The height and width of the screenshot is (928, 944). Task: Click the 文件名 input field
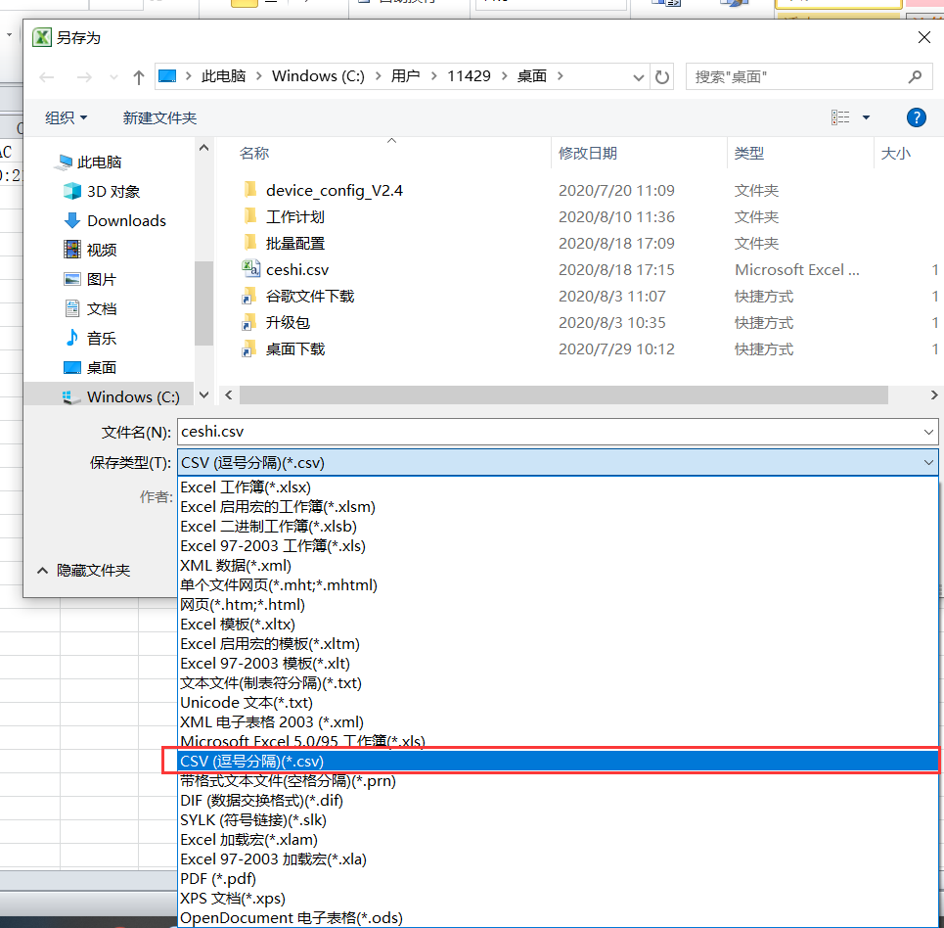click(x=548, y=431)
